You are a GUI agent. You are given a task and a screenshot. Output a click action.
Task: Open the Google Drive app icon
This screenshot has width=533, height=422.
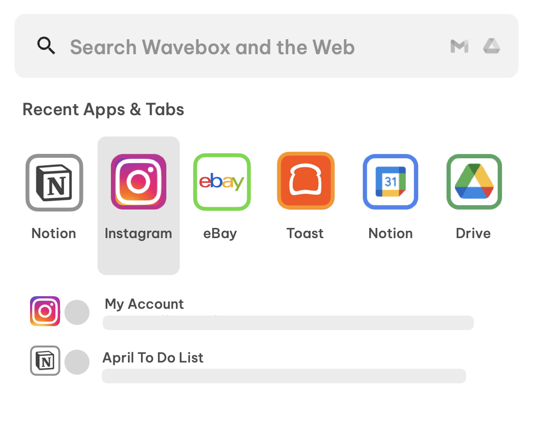coord(474,182)
